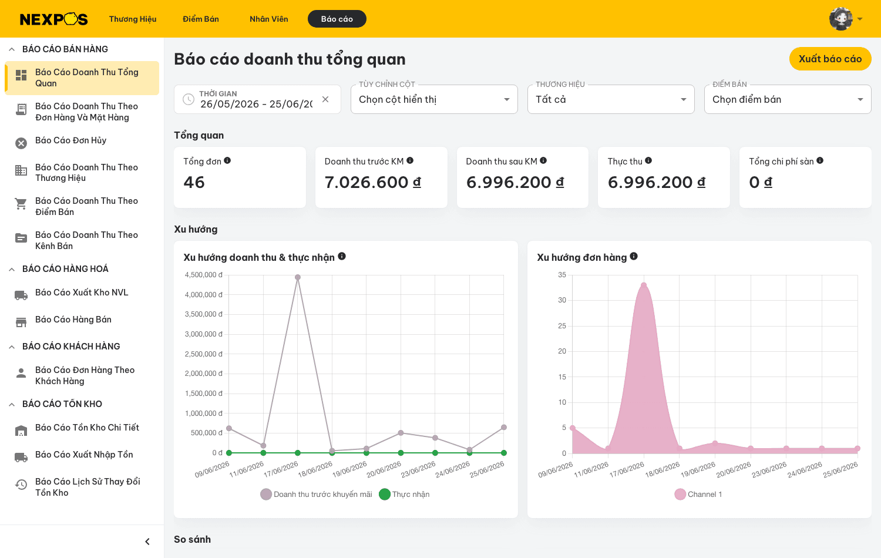
Task: Click the person icon for Khách Hàng order report
Action: pos(21,373)
